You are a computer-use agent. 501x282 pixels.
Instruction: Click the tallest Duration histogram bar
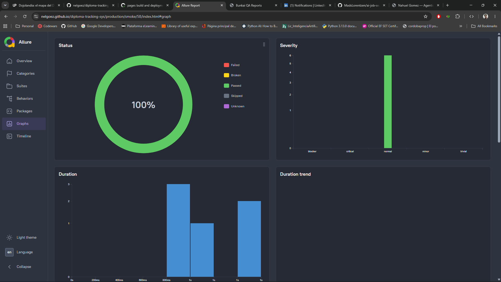coord(178,230)
